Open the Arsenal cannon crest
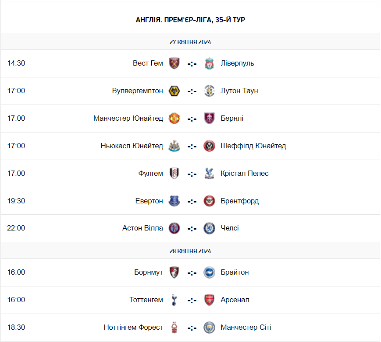Image resolution: width=381 pixels, height=342 pixels. pyautogui.click(x=209, y=300)
